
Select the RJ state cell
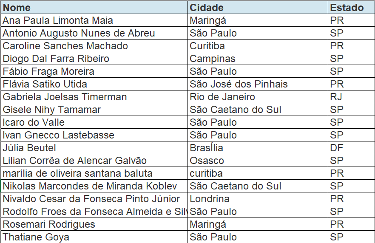[x=336, y=97]
